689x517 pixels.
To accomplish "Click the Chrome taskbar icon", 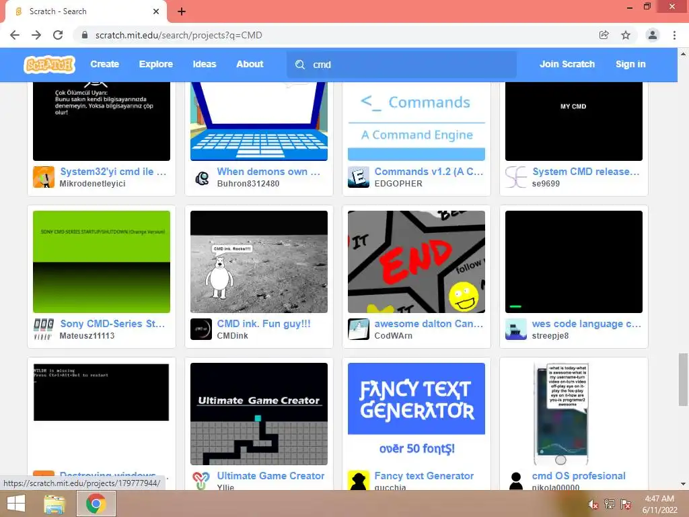I will click(x=96, y=504).
